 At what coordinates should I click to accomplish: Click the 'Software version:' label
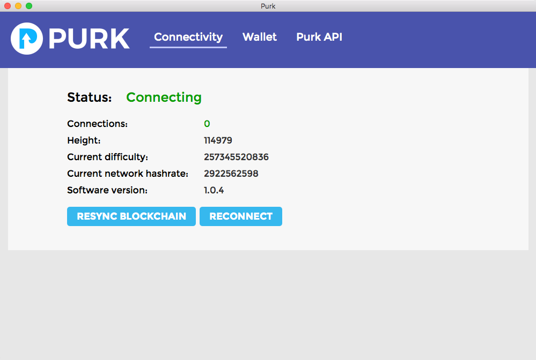tap(107, 190)
